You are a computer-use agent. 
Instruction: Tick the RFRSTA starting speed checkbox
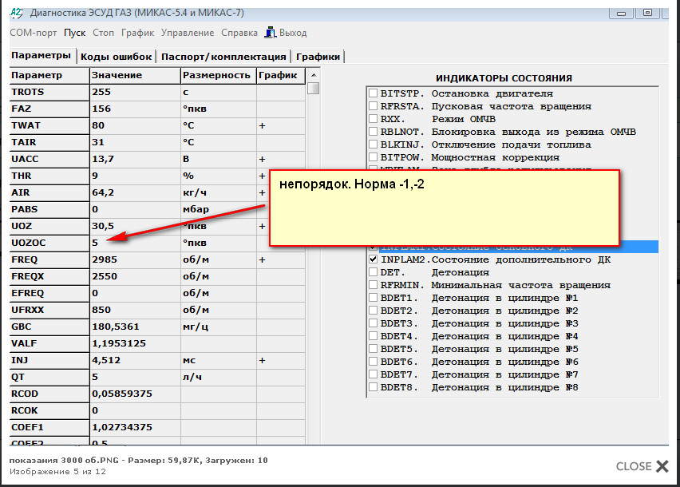tap(373, 106)
